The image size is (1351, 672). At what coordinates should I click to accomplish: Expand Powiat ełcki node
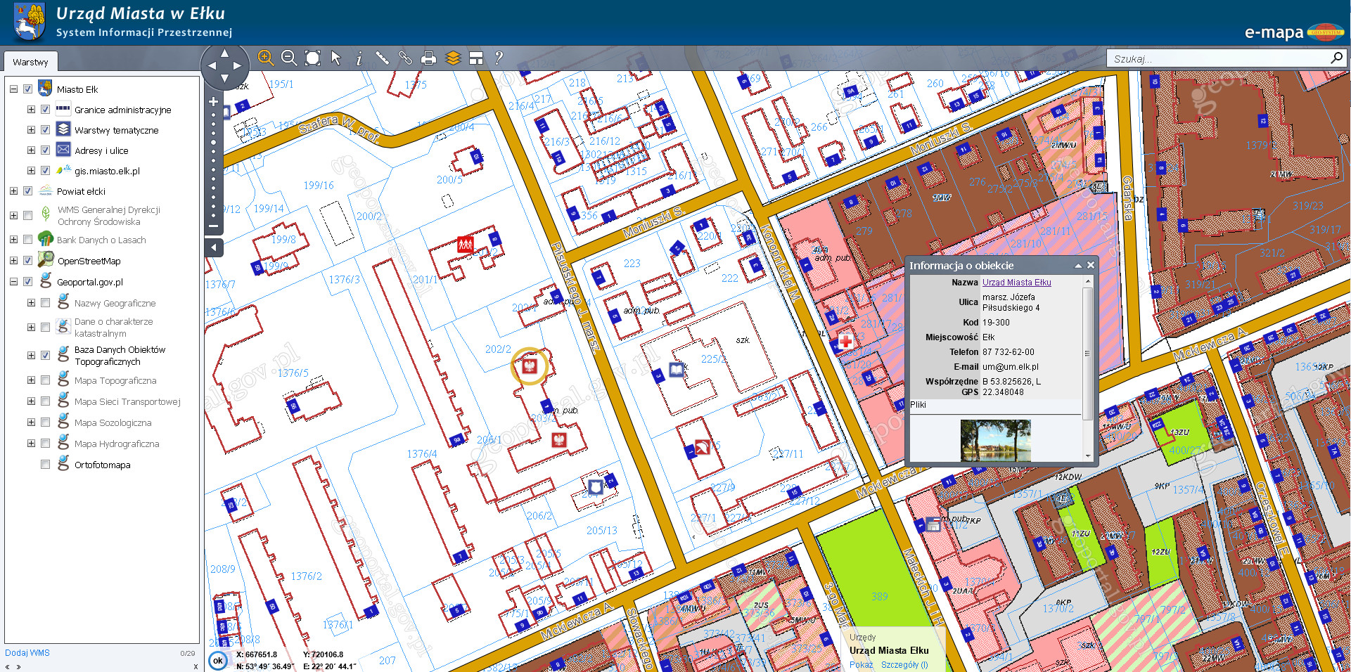point(13,191)
